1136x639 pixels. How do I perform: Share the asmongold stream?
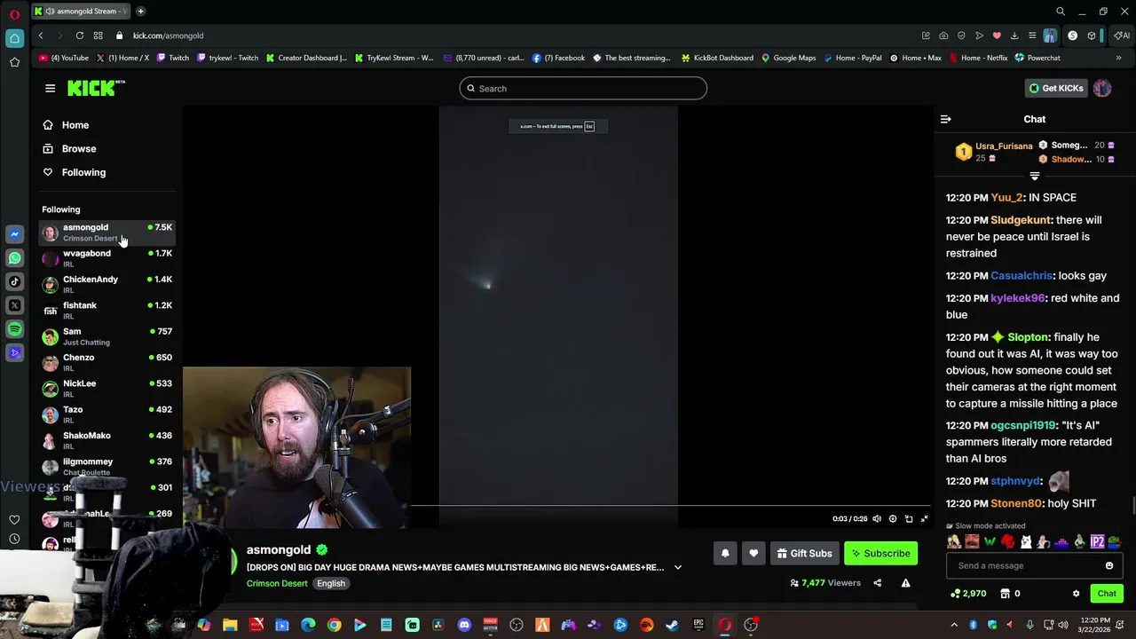pyautogui.click(x=877, y=583)
